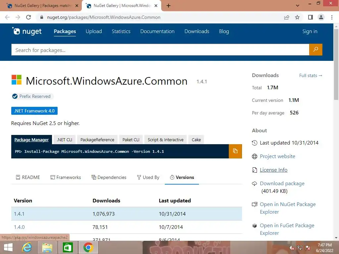Image resolution: width=339 pixels, height=254 pixels.
Task: Expand the tab search chevron
Action: [298, 6]
